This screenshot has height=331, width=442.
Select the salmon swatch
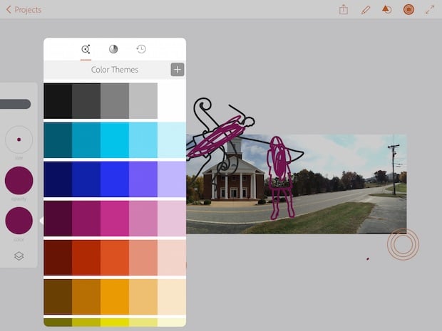[143, 258]
